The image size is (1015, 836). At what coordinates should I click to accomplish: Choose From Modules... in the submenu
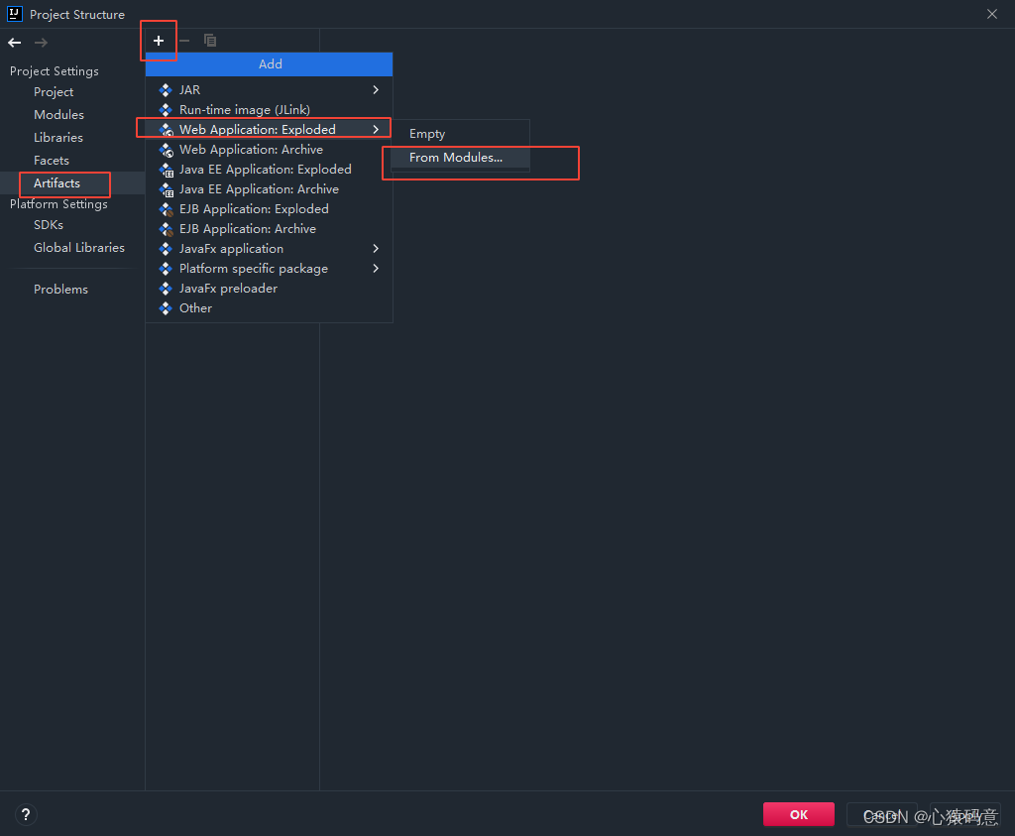(x=460, y=158)
